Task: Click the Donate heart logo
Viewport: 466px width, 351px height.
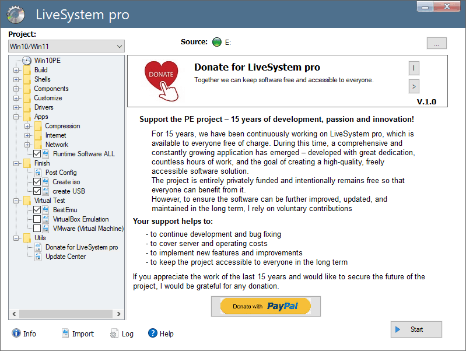Action: click(160, 79)
